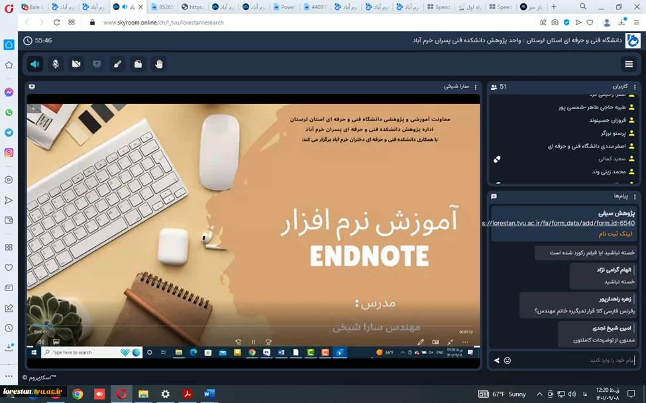Open Opera ad blocker shield
646x403 pixels.
(566, 22)
